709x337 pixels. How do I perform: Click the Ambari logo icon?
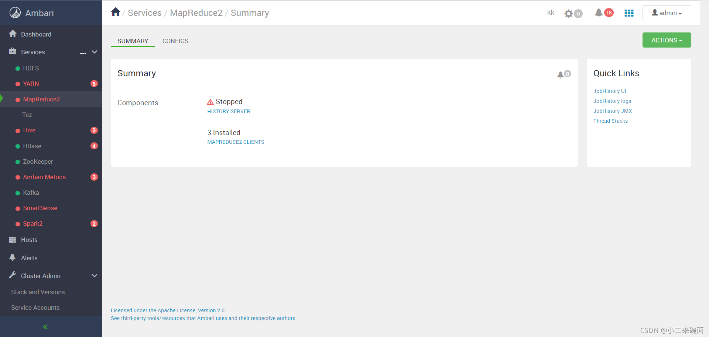pos(15,13)
